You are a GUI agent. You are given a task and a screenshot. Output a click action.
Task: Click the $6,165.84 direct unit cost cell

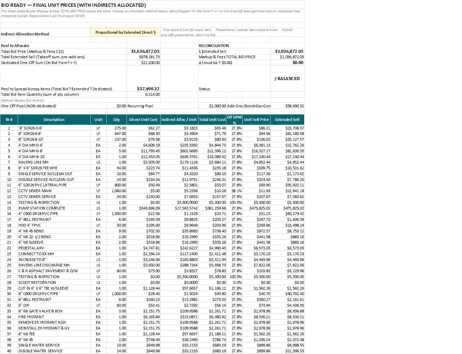[144, 317]
